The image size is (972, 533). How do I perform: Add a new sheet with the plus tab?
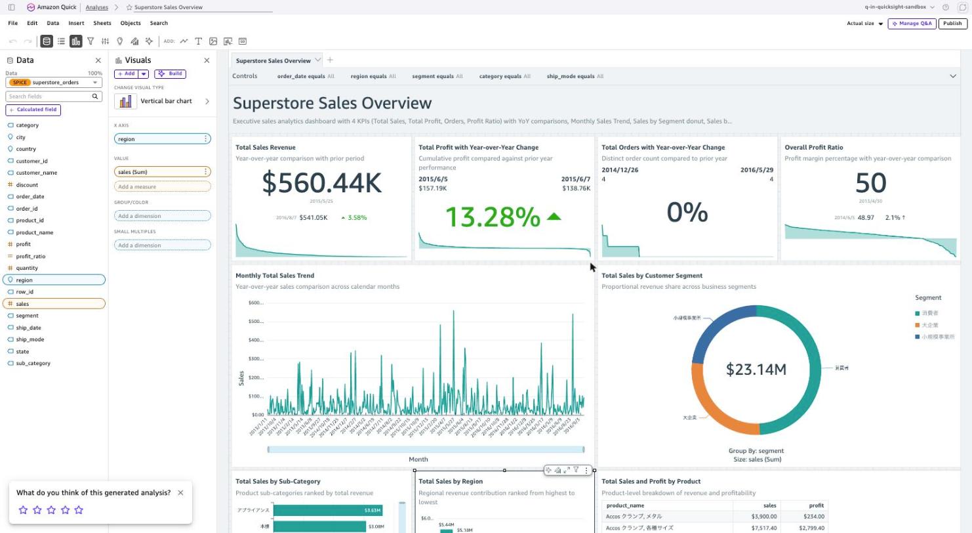330,60
